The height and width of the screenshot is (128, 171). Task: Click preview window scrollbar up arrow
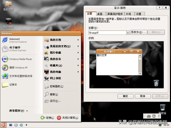[140, 55]
